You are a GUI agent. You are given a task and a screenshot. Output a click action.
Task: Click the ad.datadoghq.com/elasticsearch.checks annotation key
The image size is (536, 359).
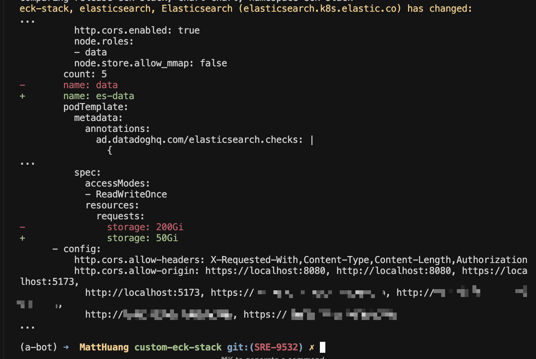click(x=199, y=140)
